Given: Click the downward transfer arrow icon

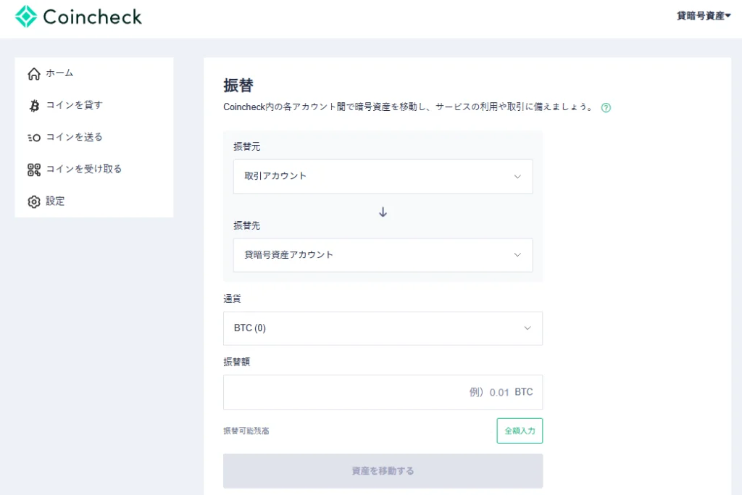Looking at the screenshot, I should click(x=383, y=212).
